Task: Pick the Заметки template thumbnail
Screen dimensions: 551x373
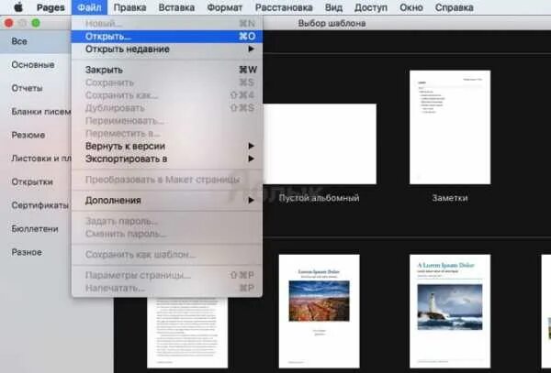Action: pyautogui.click(x=450, y=126)
